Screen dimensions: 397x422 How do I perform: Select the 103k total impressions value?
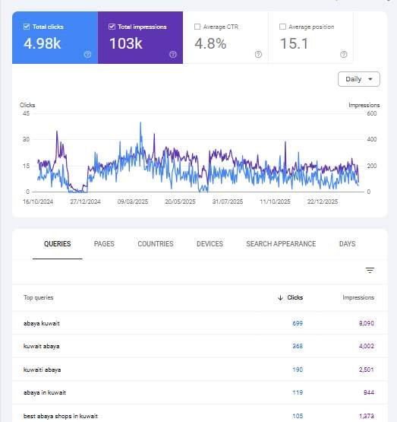coord(126,43)
